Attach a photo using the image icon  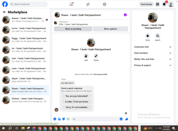point(59,119)
